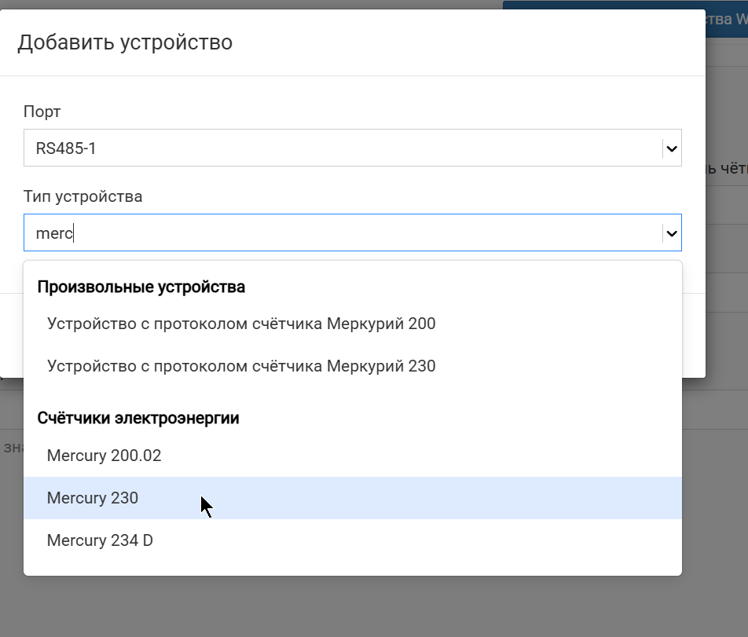Select the Mercury 200.02 option

(104, 456)
